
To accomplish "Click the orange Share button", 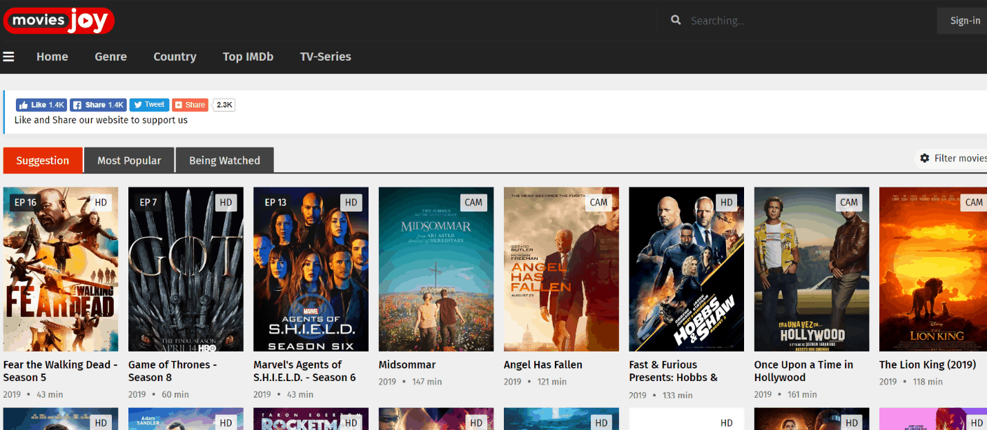I will 190,105.
